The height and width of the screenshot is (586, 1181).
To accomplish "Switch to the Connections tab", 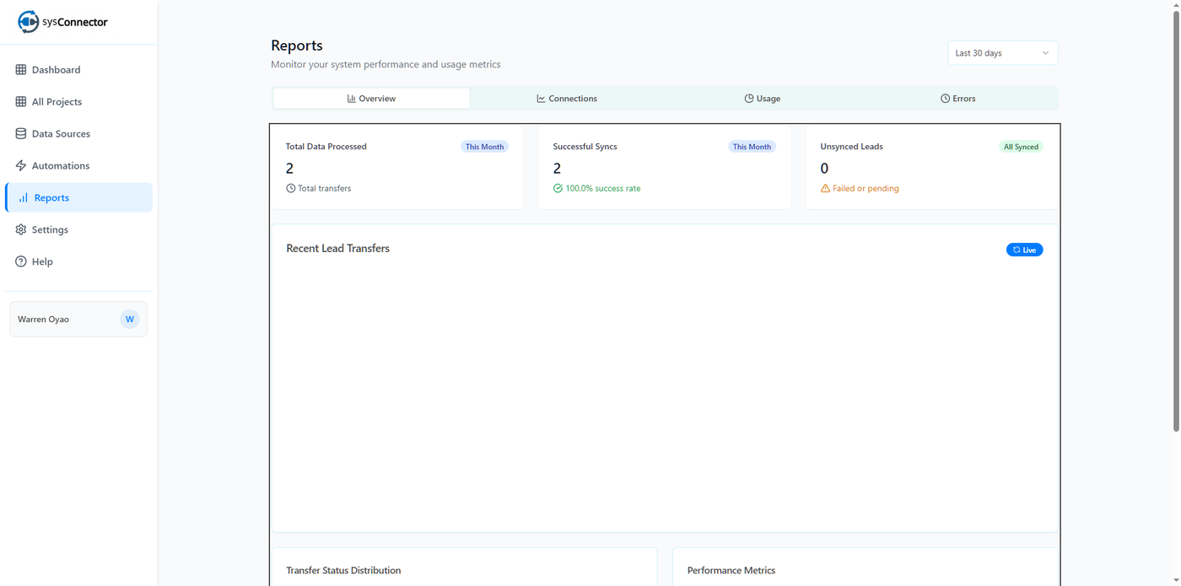I will (x=567, y=99).
